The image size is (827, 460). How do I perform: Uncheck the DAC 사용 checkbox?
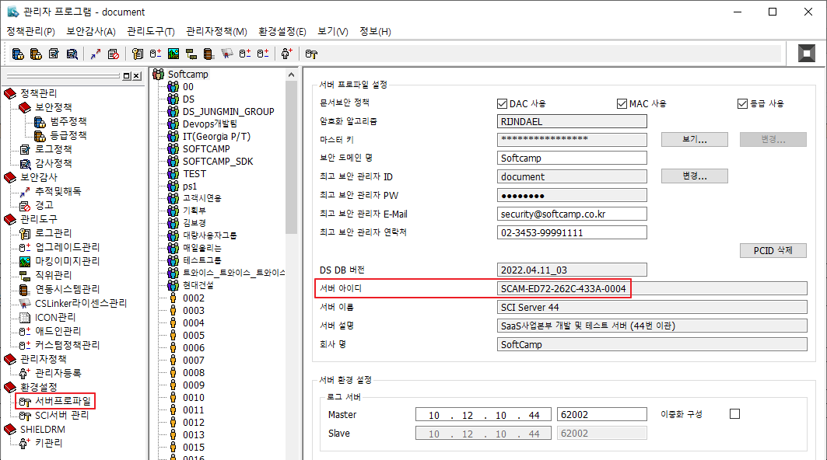[x=502, y=103]
